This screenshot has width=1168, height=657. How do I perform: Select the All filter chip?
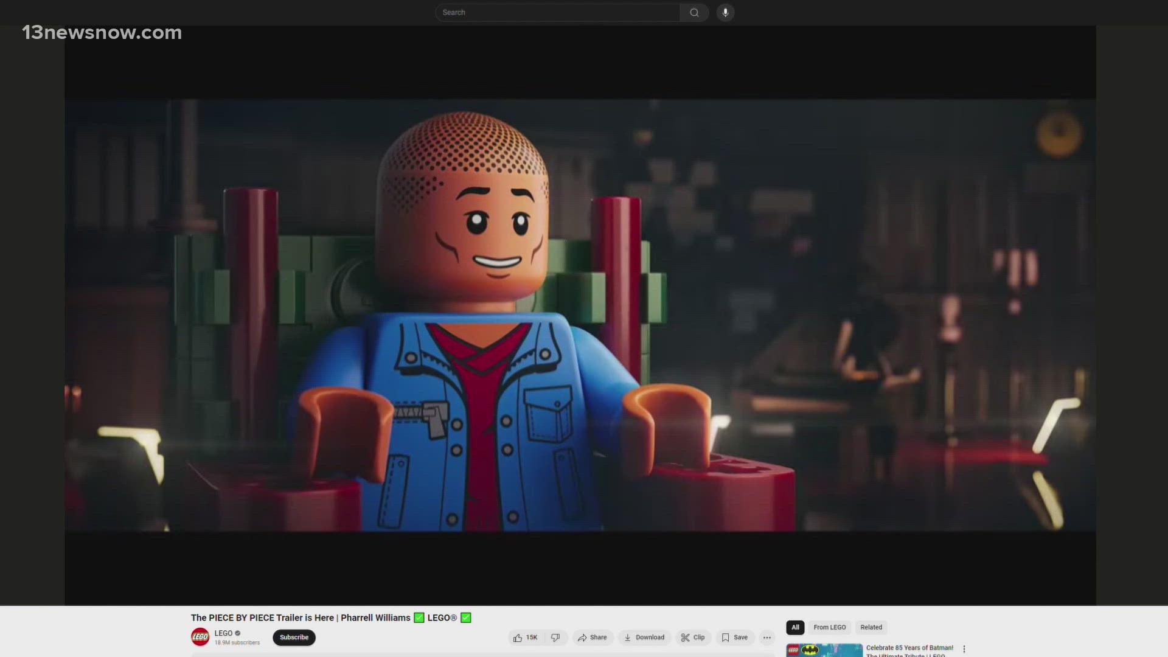tap(795, 627)
